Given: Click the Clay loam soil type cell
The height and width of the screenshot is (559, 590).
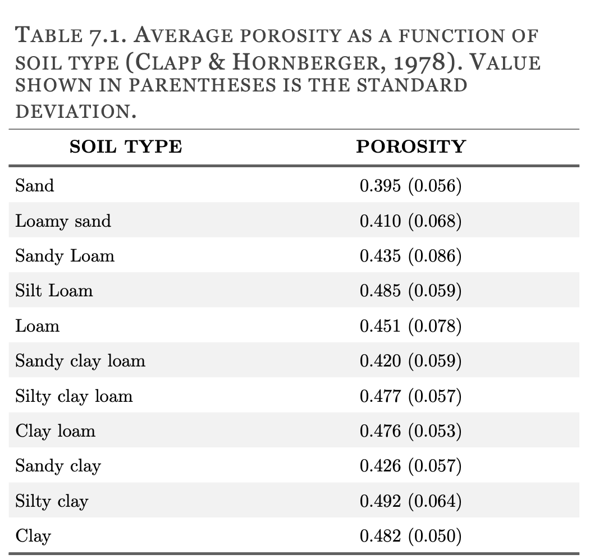Looking at the screenshot, I should coord(56,430).
